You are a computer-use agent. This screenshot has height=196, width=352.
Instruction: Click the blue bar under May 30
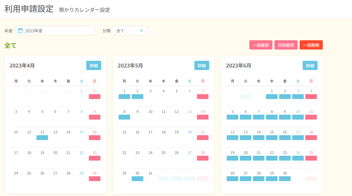click(x=137, y=179)
